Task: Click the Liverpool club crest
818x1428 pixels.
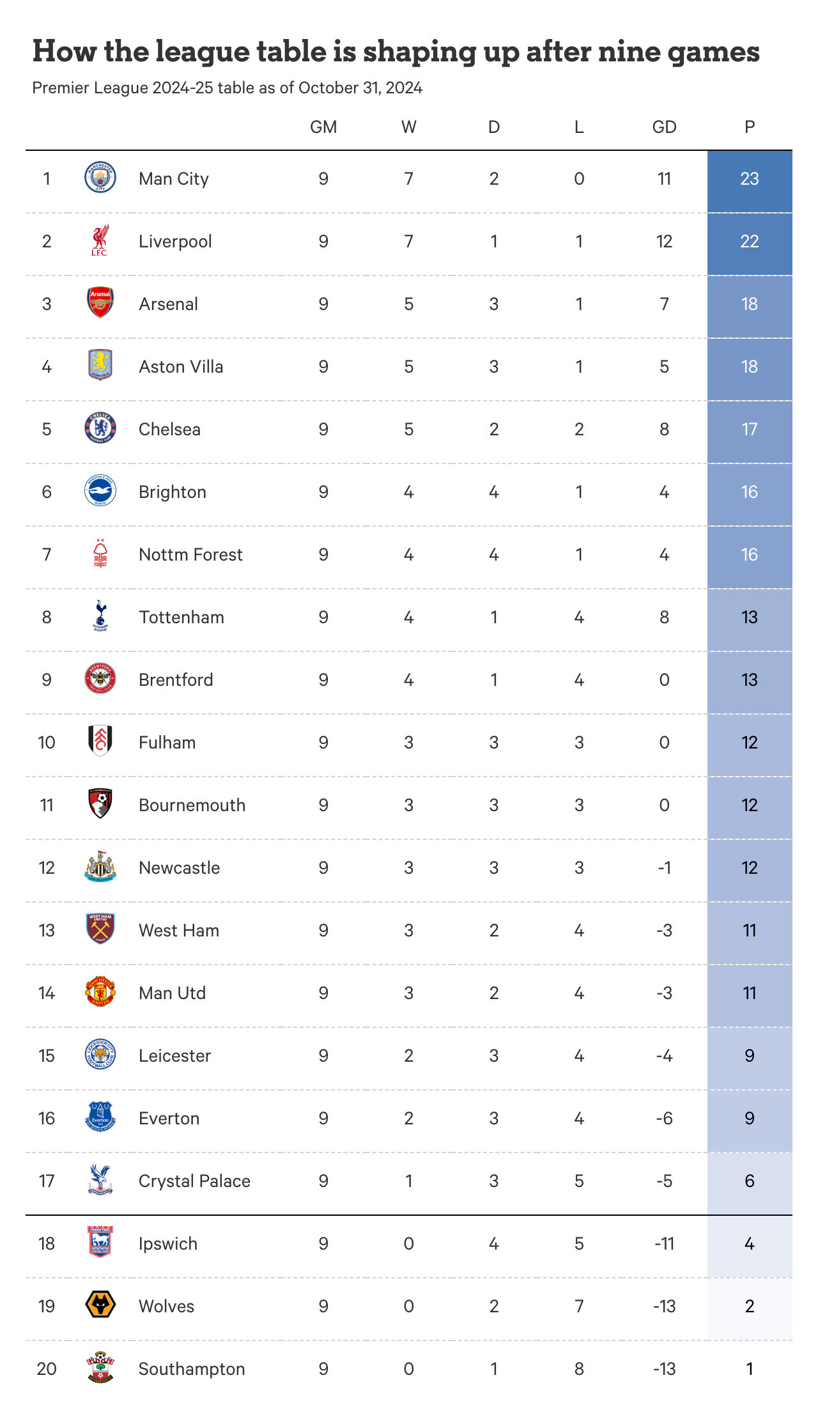Action: pyautogui.click(x=100, y=240)
